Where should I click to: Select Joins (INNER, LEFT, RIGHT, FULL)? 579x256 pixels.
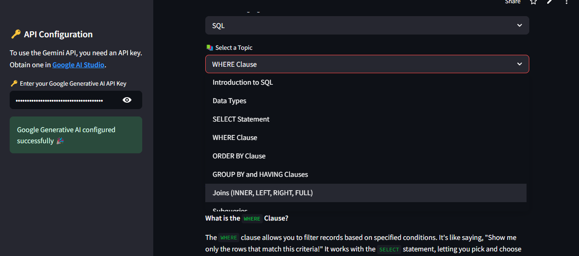click(x=263, y=193)
